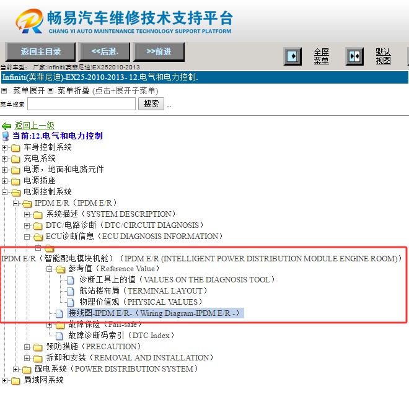Click the DTC/电路诊断 folder icon
This screenshot has height=405, width=409.
click(38, 225)
